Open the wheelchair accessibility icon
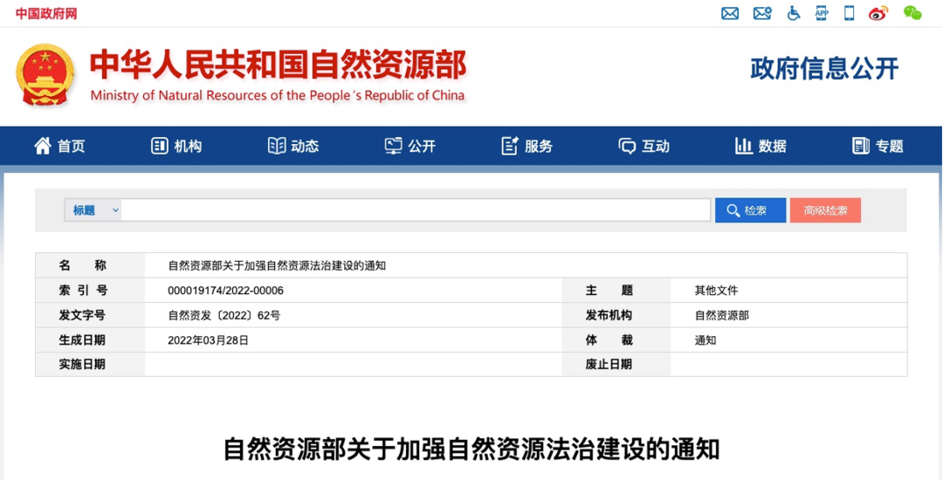The height and width of the screenshot is (480, 943). (794, 13)
